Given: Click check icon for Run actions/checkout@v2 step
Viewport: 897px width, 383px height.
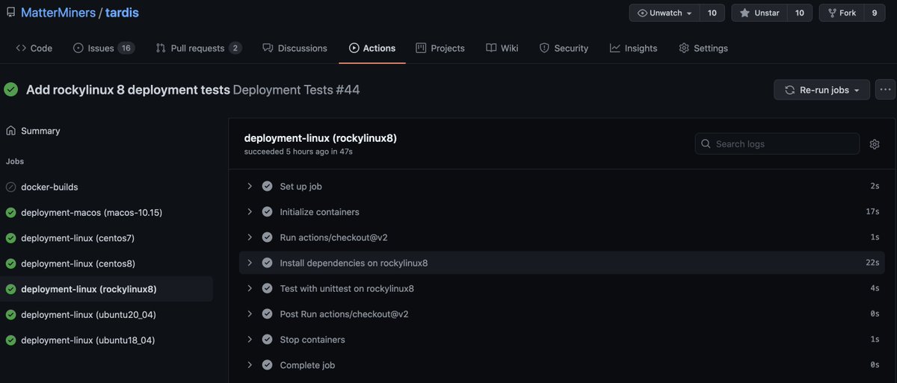Looking at the screenshot, I should click(x=267, y=237).
